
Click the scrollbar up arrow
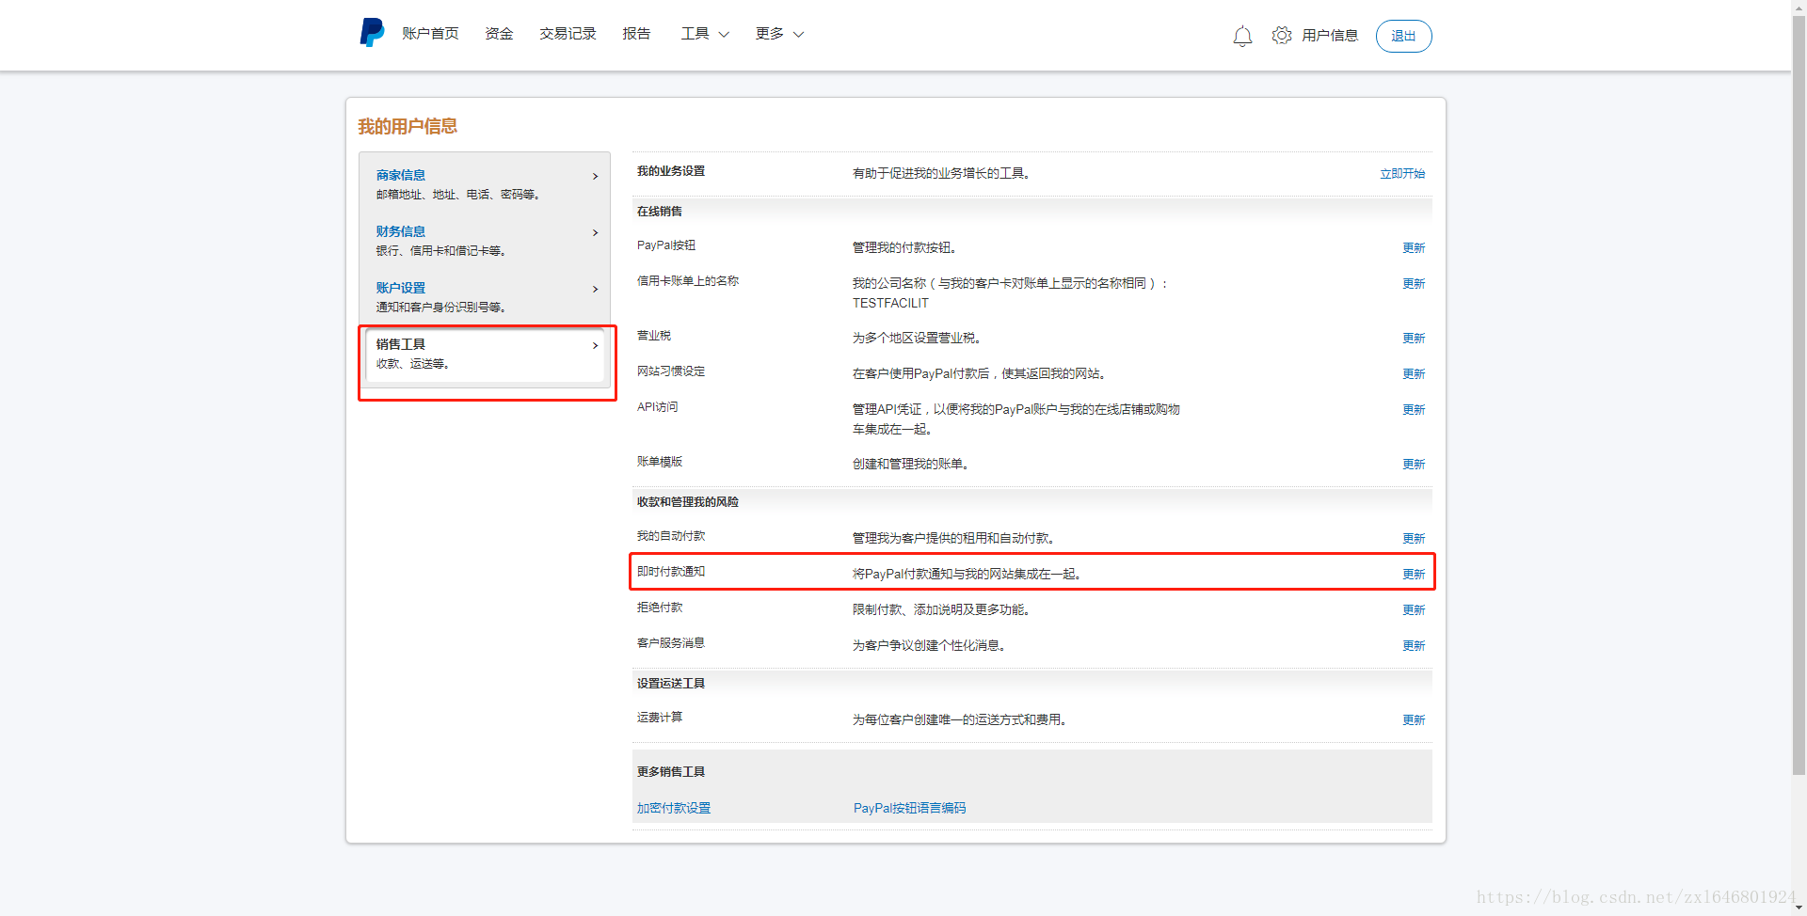(x=1799, y=8)
